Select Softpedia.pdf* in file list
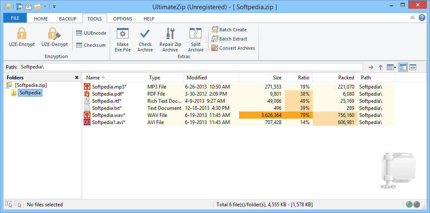The image size is (430, 213). [x=108, y=94]
